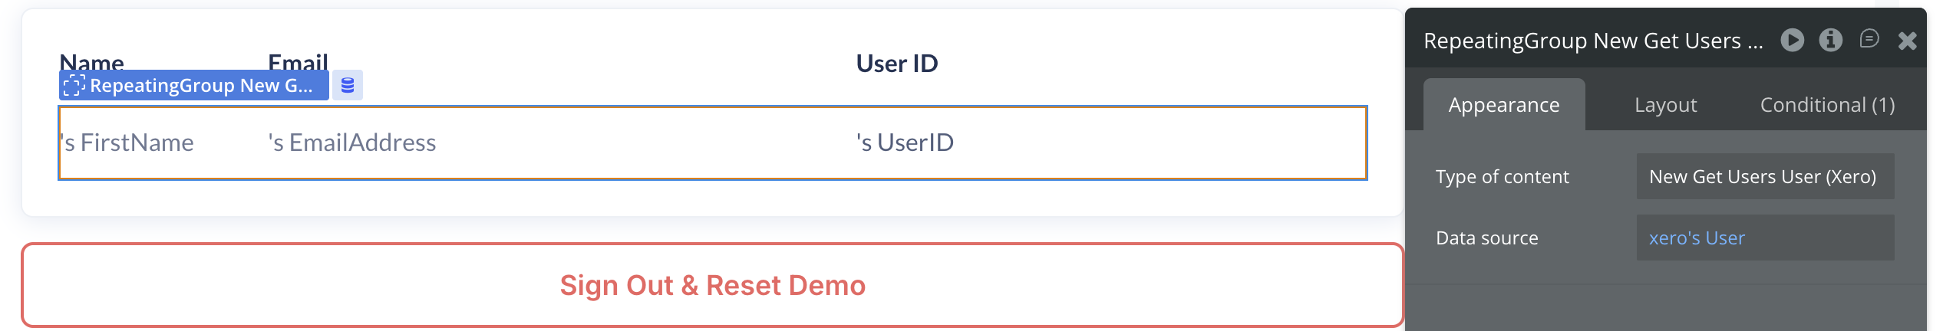Viewport: 1943px width, 331px height.
Task: Click the dashed-square icon on RepeatingGroup tag
Action: pos(74,85)
